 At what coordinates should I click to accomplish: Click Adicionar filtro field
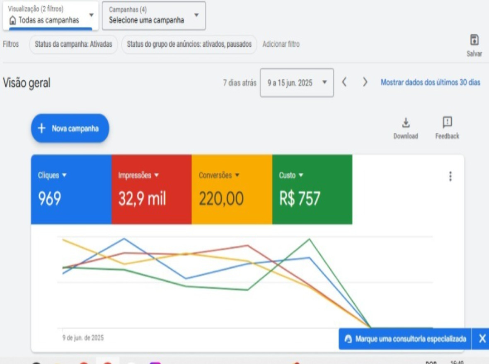281,44
